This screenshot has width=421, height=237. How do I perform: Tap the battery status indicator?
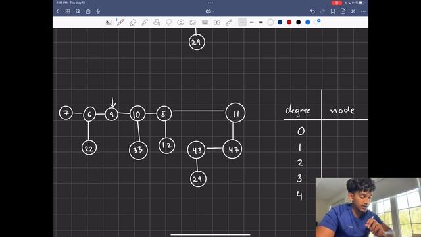360,3
